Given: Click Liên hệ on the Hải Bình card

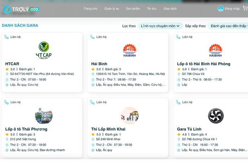Looking at the screenshot, I should point(101,37).
